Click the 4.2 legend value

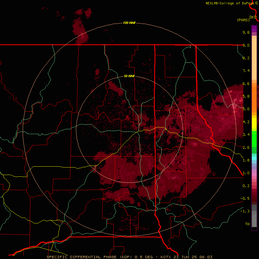point(246,122)
